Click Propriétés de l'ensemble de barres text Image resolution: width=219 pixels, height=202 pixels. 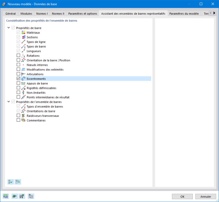pyautogui.click(x=39, y=102)
